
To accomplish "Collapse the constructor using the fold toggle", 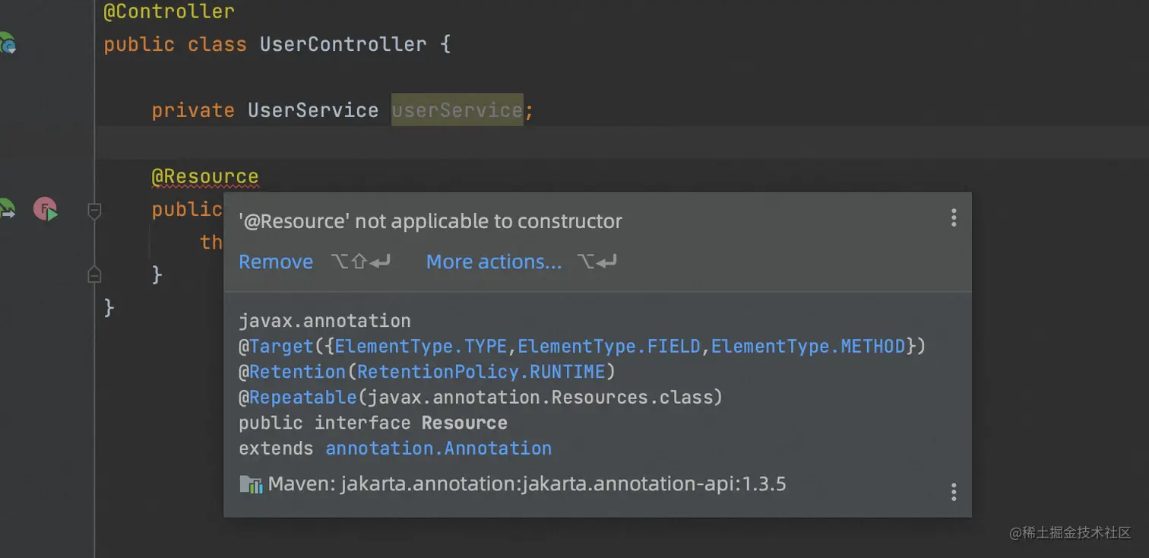I will [x=94, y=211].
